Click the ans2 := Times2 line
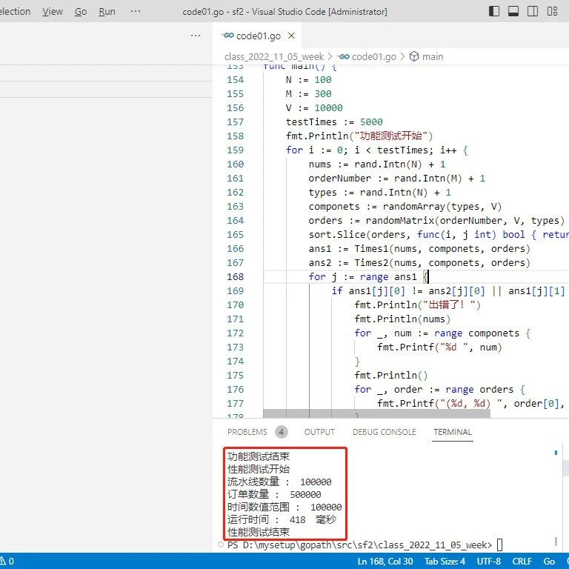569x569 pixels. click(419, 263)
